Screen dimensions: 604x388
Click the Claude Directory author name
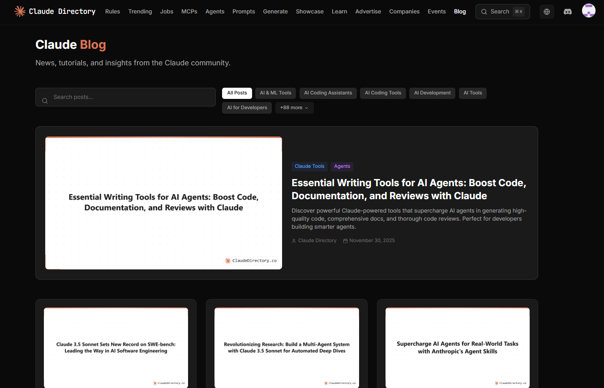pos(317,241)
